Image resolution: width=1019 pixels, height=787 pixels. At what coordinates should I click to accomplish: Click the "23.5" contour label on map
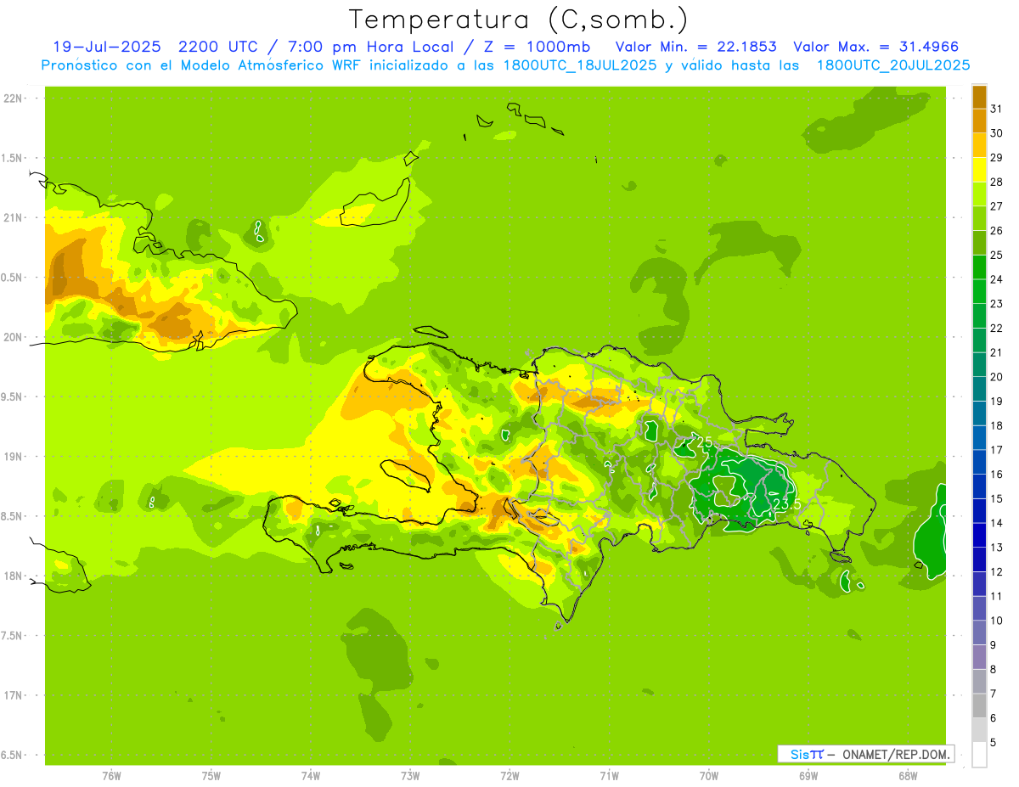click(x=787, y=504)
